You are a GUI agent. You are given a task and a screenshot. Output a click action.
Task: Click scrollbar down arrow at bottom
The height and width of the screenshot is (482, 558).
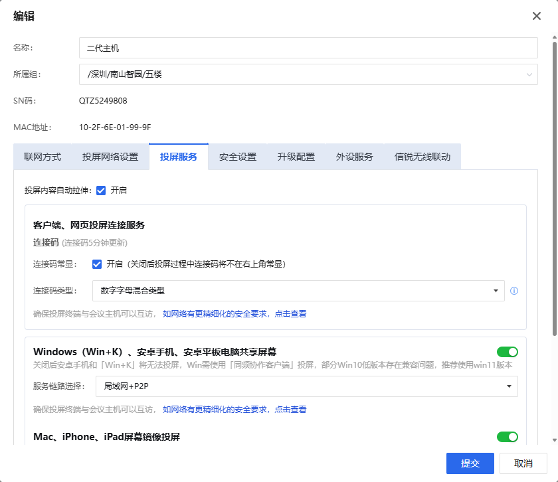point(554,440)
